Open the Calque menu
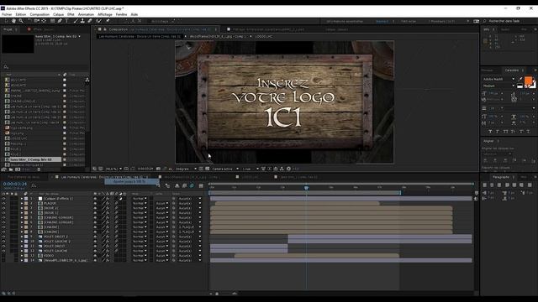The height and width of the screenshot is (302, 538). [58, 15]
